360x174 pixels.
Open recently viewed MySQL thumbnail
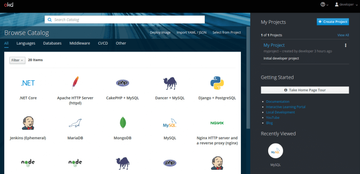click(x=275, y=151)
